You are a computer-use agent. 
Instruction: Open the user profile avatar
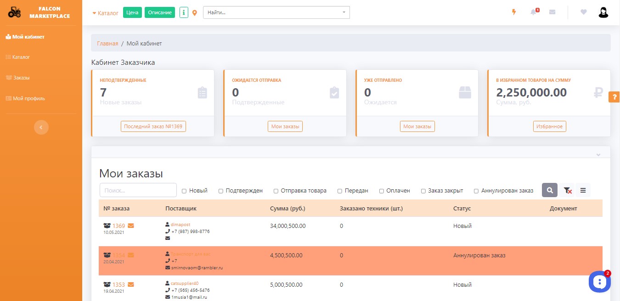pyautogui.click(x=603, y=12)
